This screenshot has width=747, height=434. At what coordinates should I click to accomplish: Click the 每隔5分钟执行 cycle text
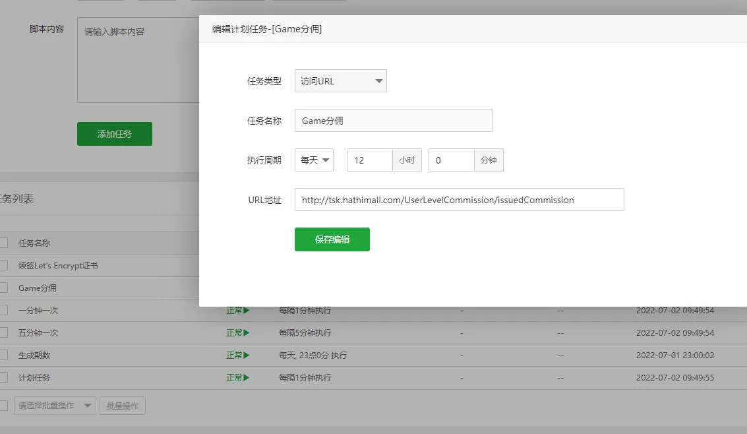(305, 332)
